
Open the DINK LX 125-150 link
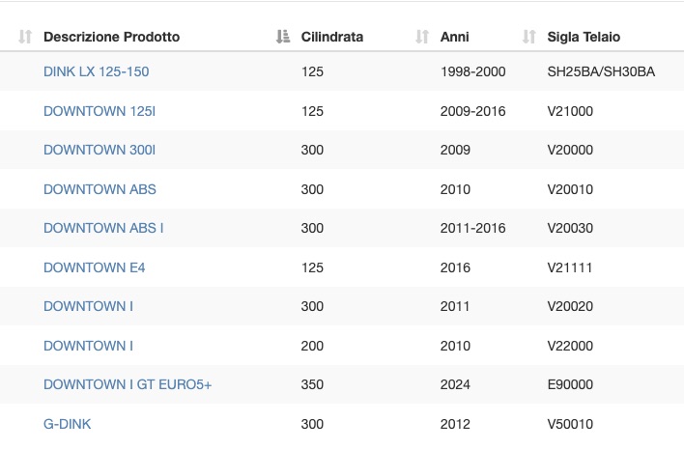(96, 71)
